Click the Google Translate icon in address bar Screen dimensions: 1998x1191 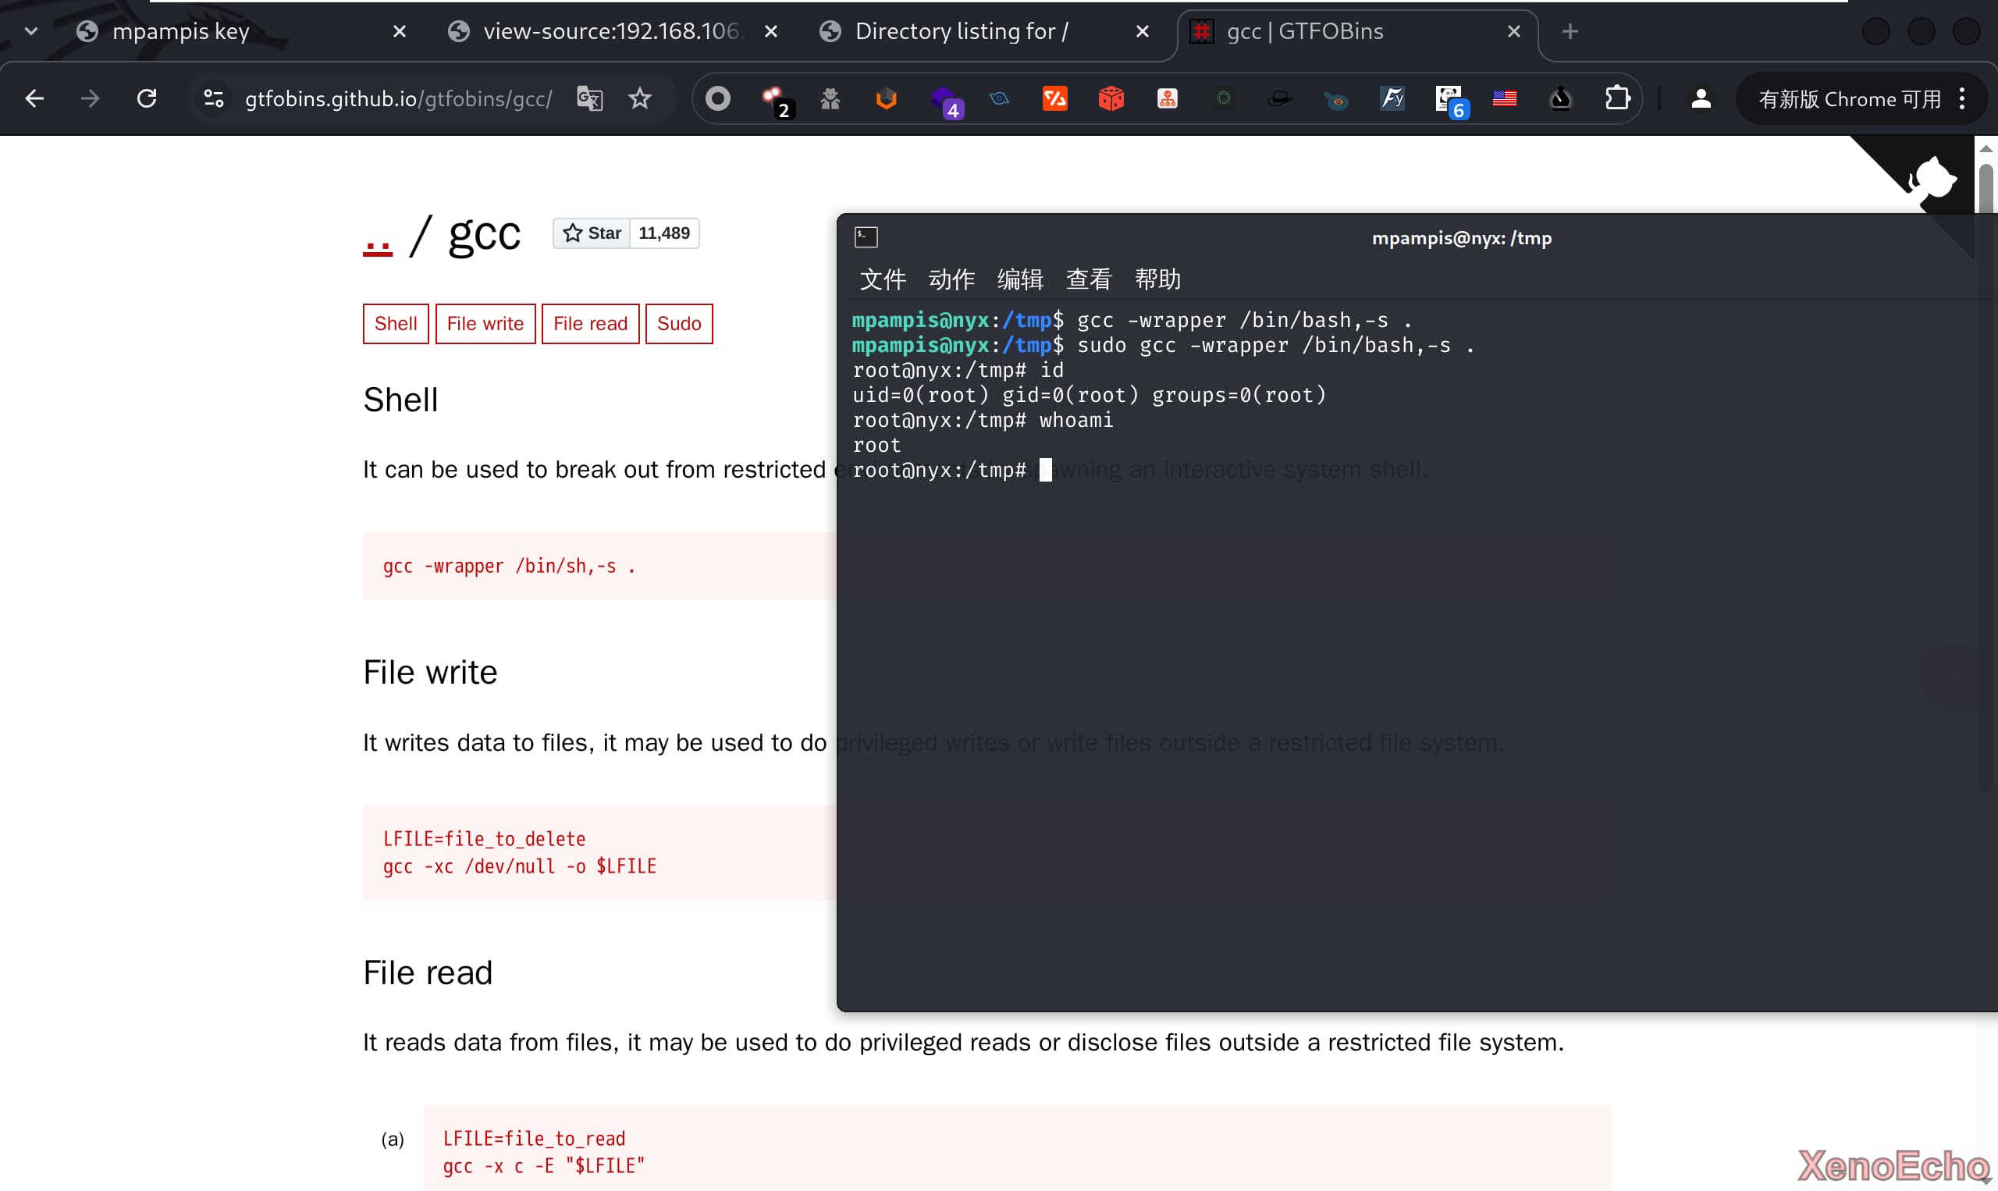point(590,98)
